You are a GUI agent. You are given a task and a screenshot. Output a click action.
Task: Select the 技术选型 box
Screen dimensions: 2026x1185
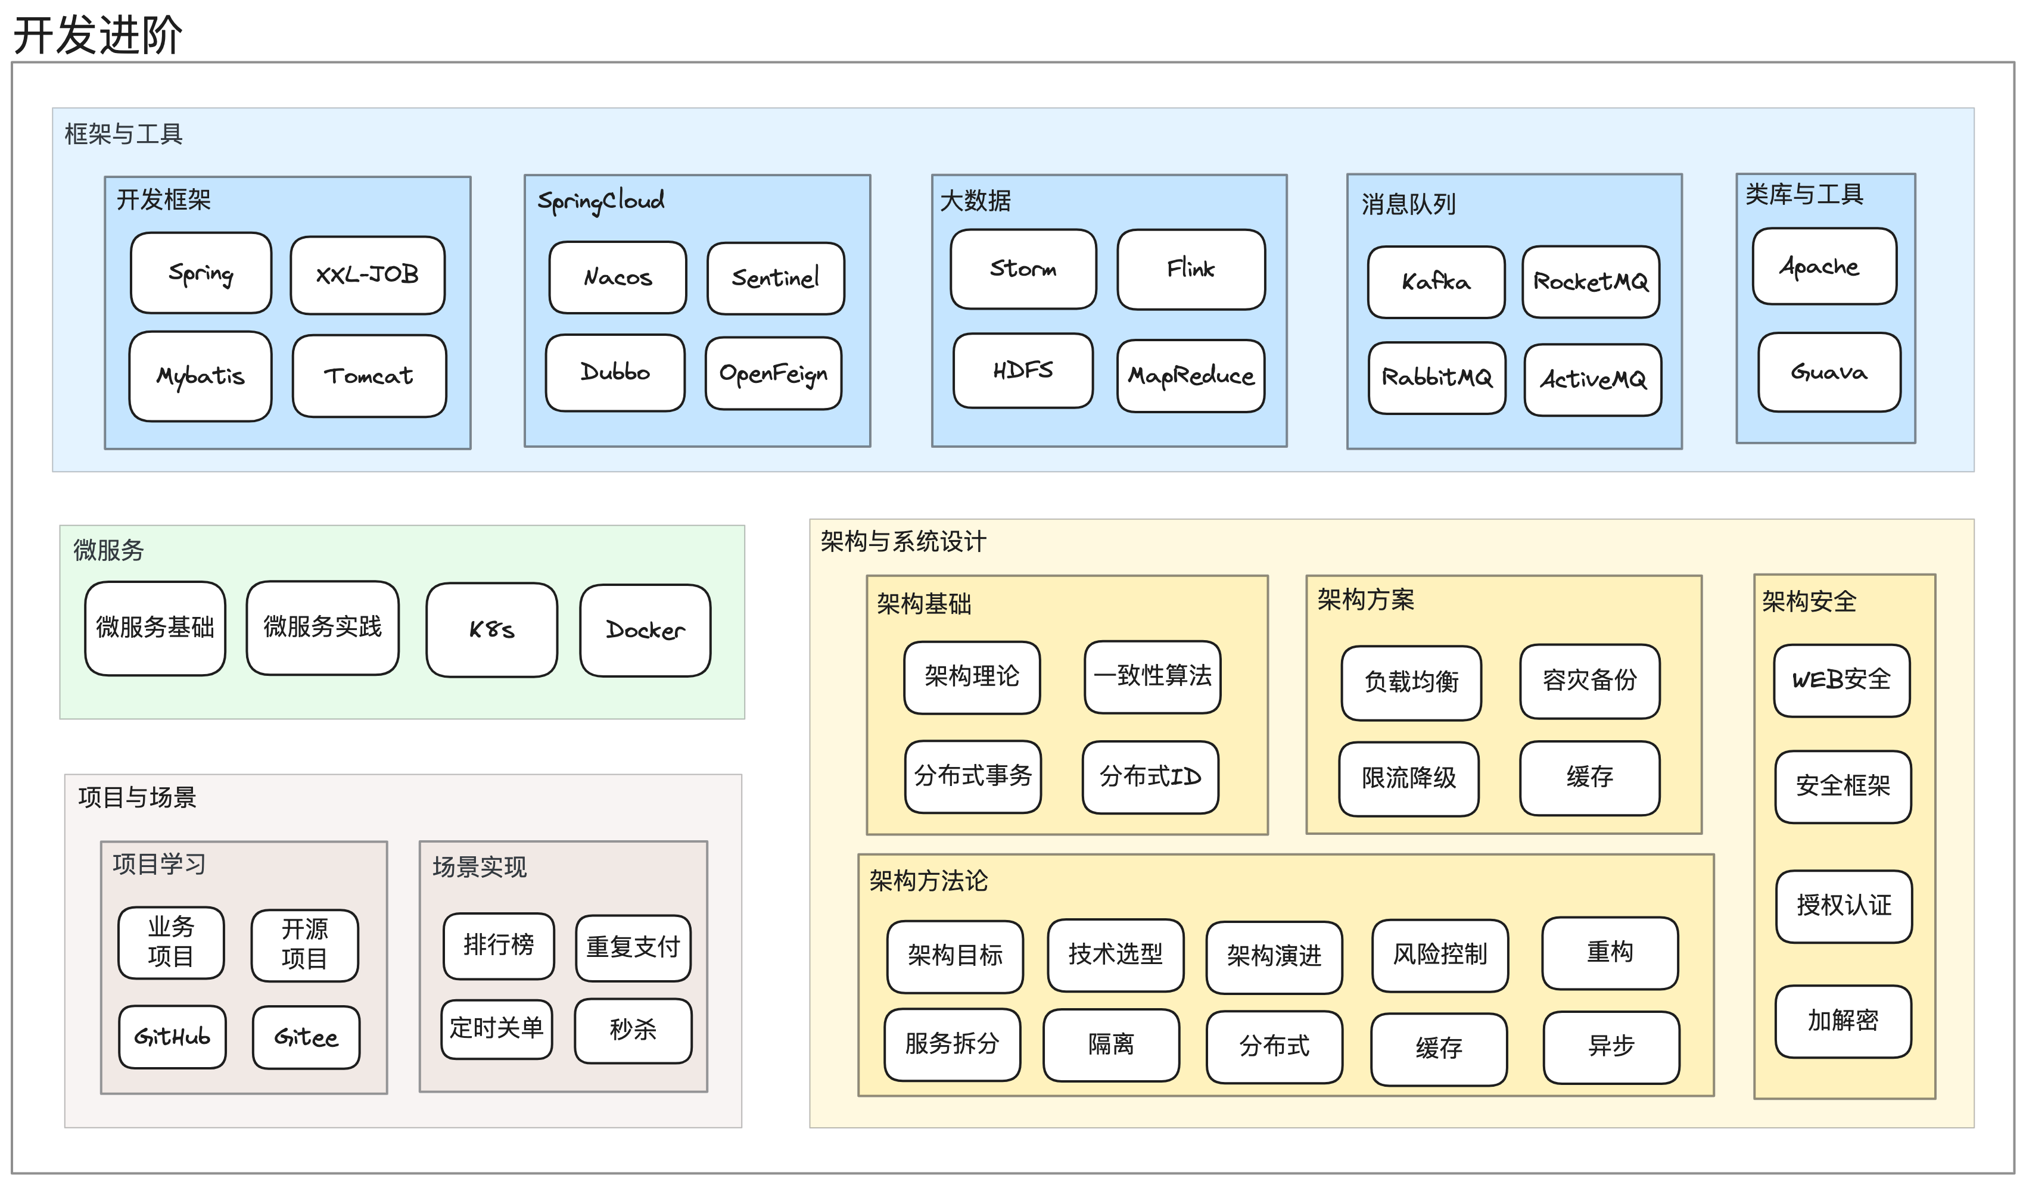(x=1116, y=955)
